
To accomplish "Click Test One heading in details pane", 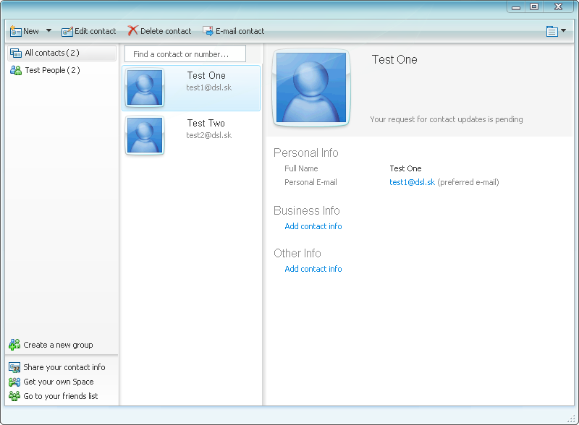I will click(394, 60).
